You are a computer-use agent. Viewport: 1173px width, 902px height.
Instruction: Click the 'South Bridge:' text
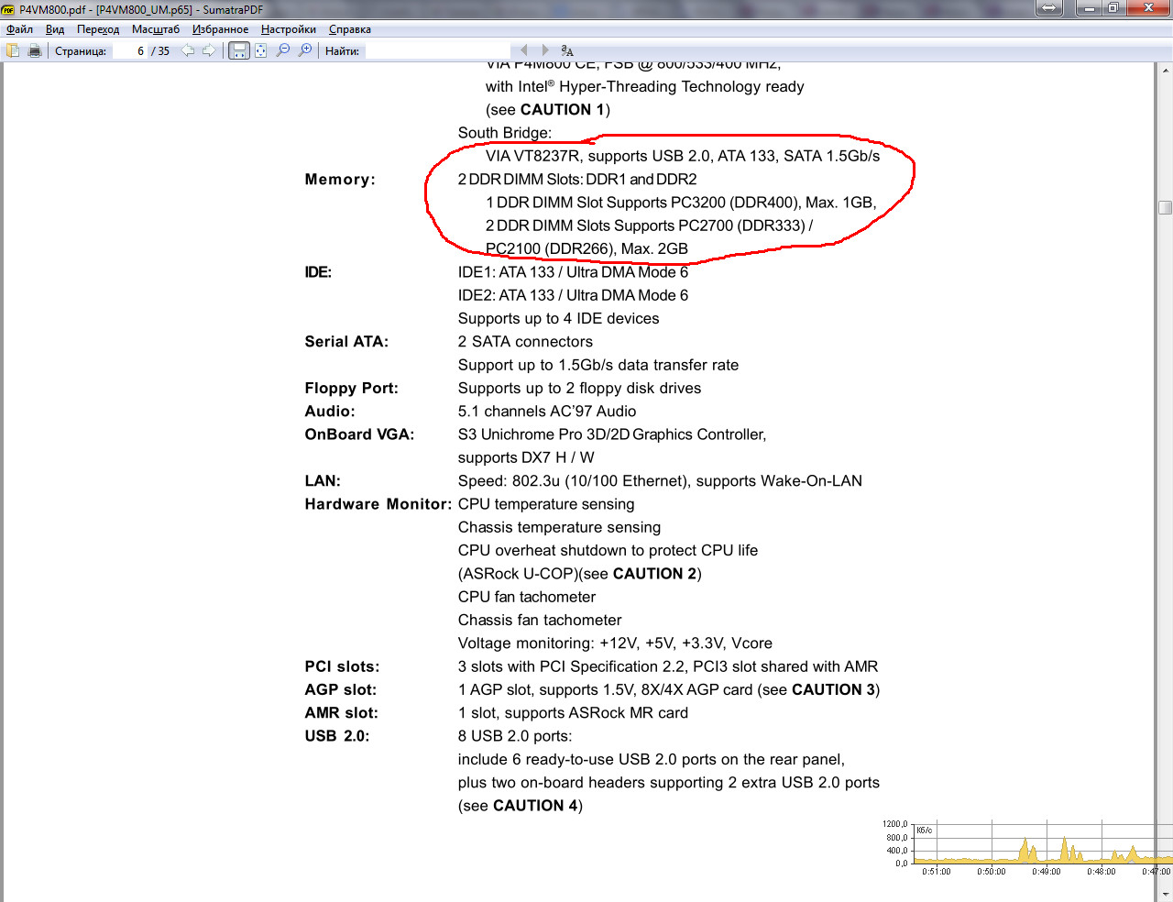[x=505, y=133]
